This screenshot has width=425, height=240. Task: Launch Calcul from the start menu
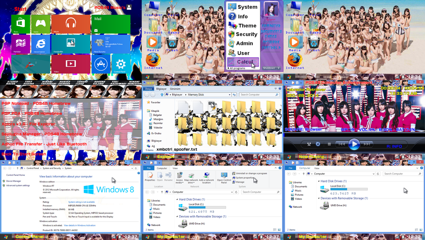243,62
